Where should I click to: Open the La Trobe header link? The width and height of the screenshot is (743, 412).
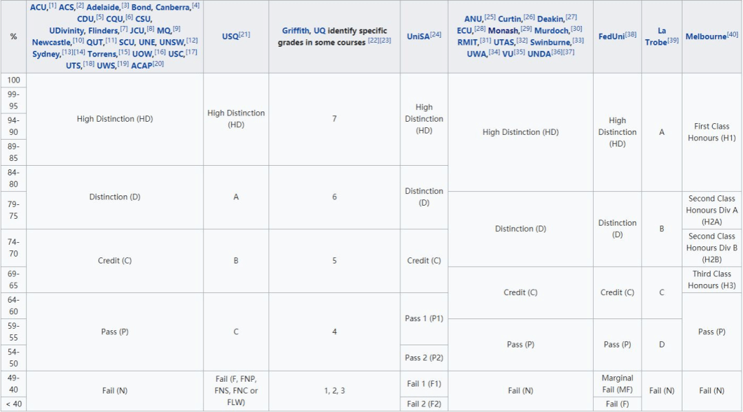[656, 36]
